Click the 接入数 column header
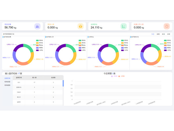This screenshot has width=174, height=131. pos(35,78)
